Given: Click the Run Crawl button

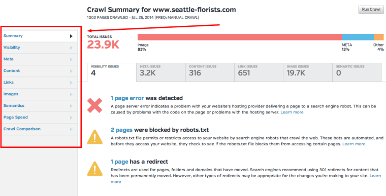Looking at the screenshot, I should click(371, 10).
